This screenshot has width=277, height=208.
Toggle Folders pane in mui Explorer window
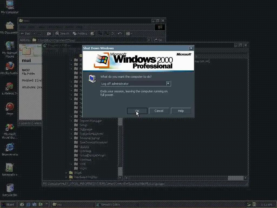point(80,34)
